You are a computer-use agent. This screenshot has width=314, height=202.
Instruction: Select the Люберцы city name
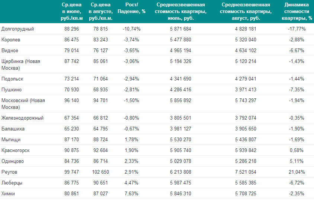[x=12, y=183]
